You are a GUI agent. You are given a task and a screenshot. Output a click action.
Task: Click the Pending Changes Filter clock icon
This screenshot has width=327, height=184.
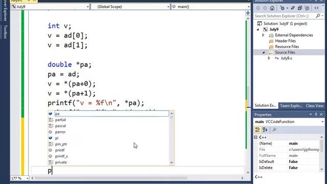[282, 8]
